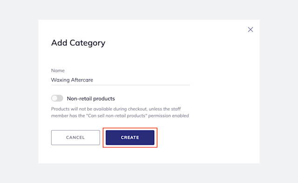Focus the Name input field

(121, 80)
